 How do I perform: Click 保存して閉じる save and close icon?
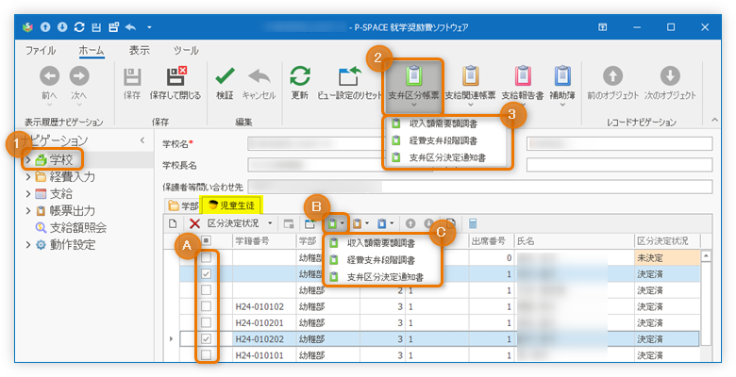(176, 76)
